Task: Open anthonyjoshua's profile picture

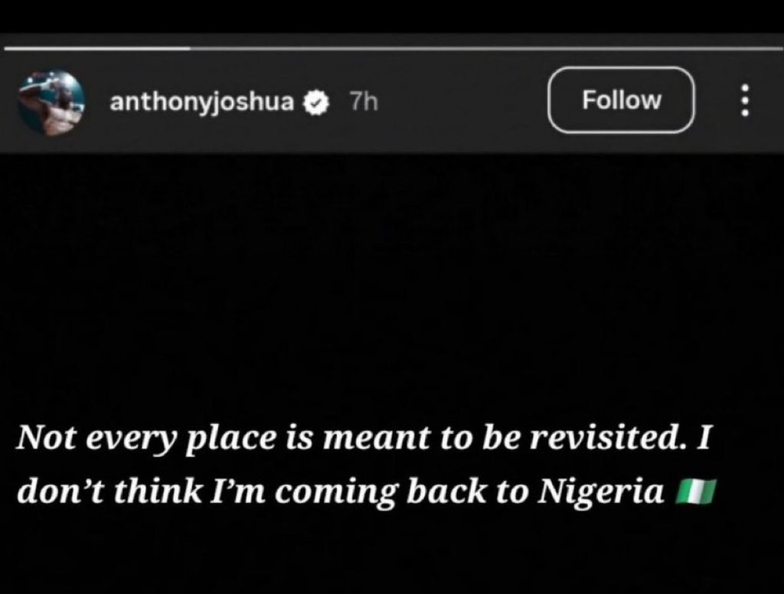Action: [51, 103]
